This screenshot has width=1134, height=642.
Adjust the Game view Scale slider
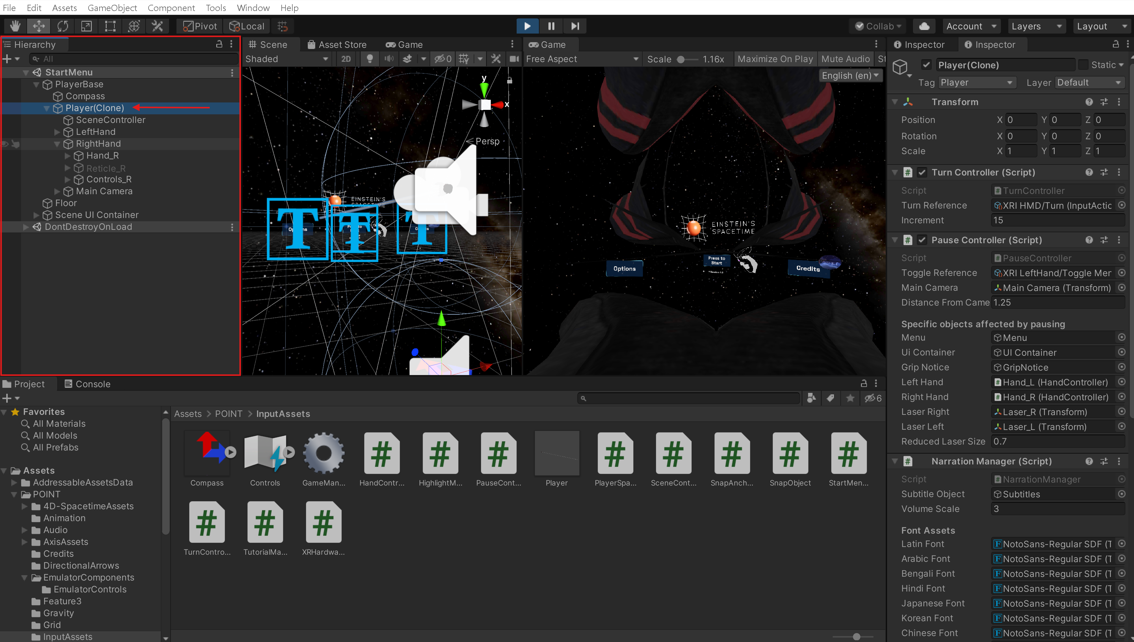[x=681, y=59]
